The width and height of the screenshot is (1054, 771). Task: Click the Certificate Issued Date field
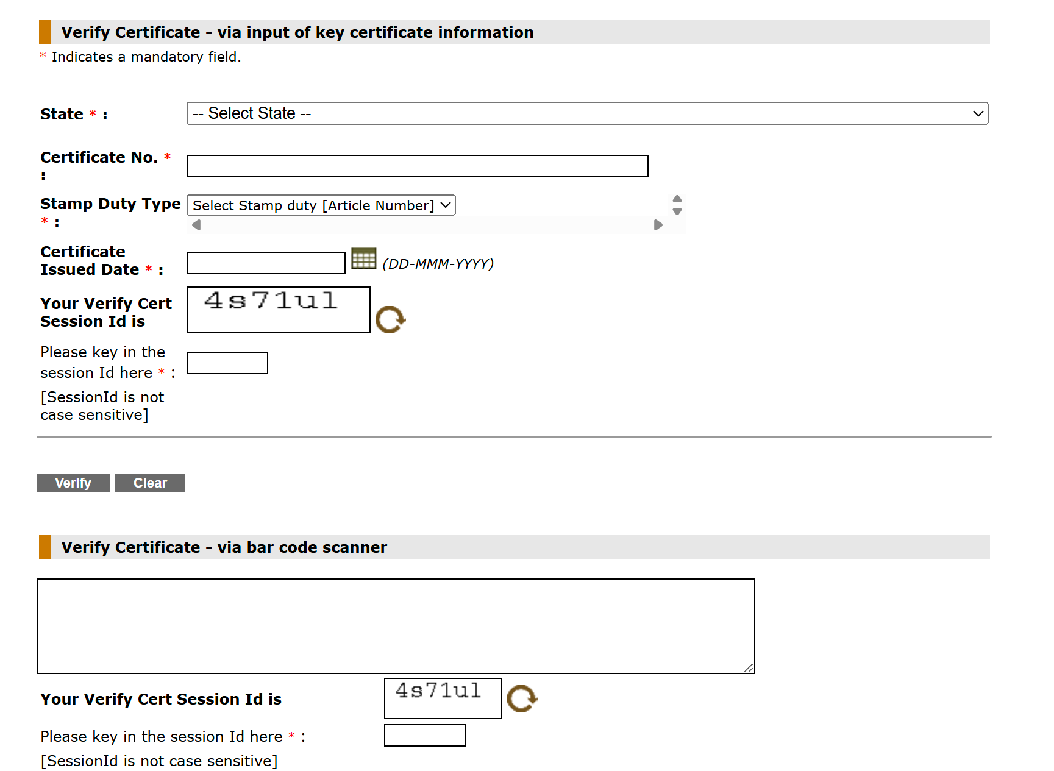point(265,262)
